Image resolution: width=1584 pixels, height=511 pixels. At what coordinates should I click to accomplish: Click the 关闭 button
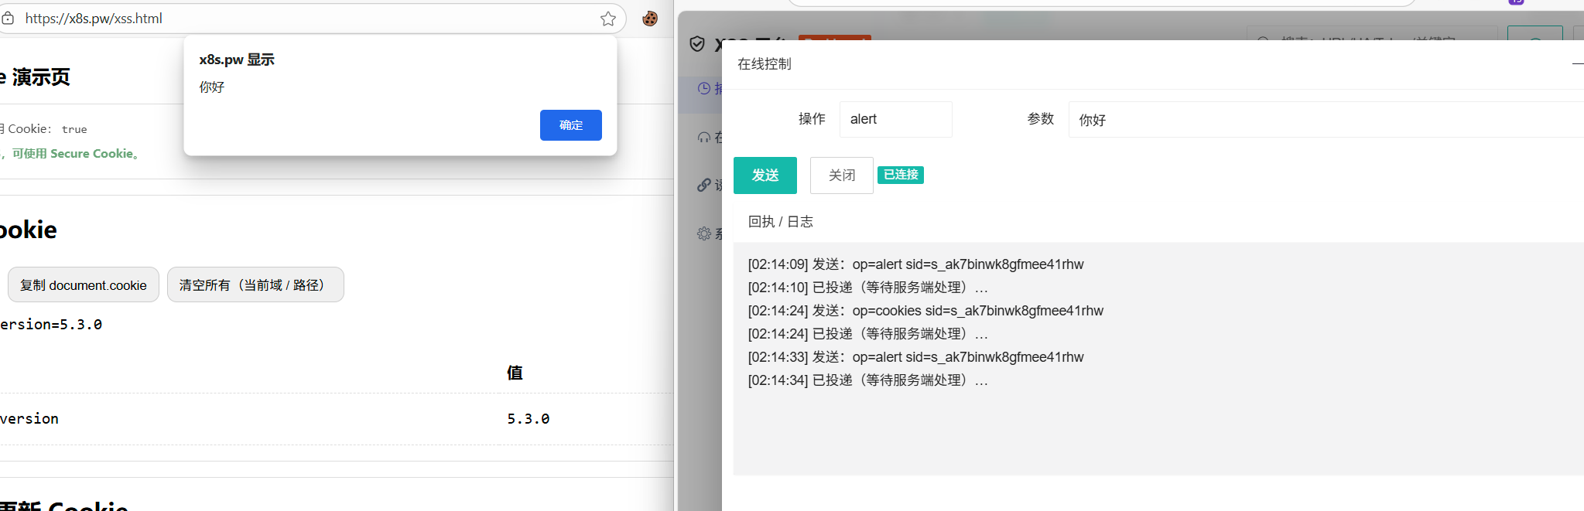[841, 175]
